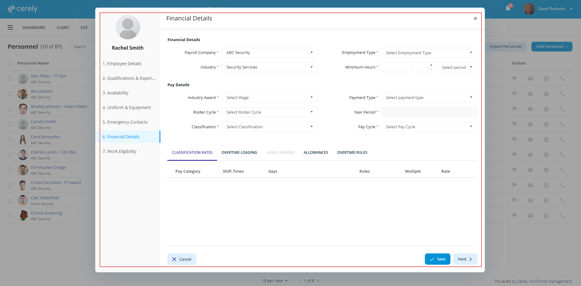Image resolution: width=581 pixels, height=286 pixels.
Task: Open the Payroll Company dropdown
Action: pos(269,53)
